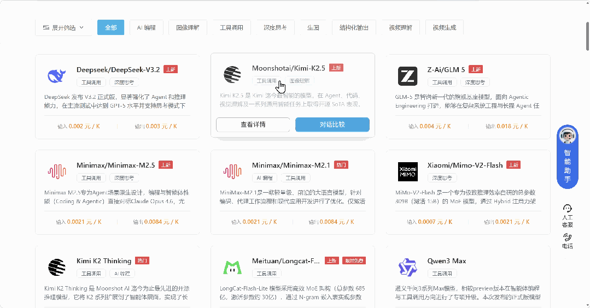Click the 热门 badge on Minimax-M2.1
The image size is (590, 308).
pos(341,165)
